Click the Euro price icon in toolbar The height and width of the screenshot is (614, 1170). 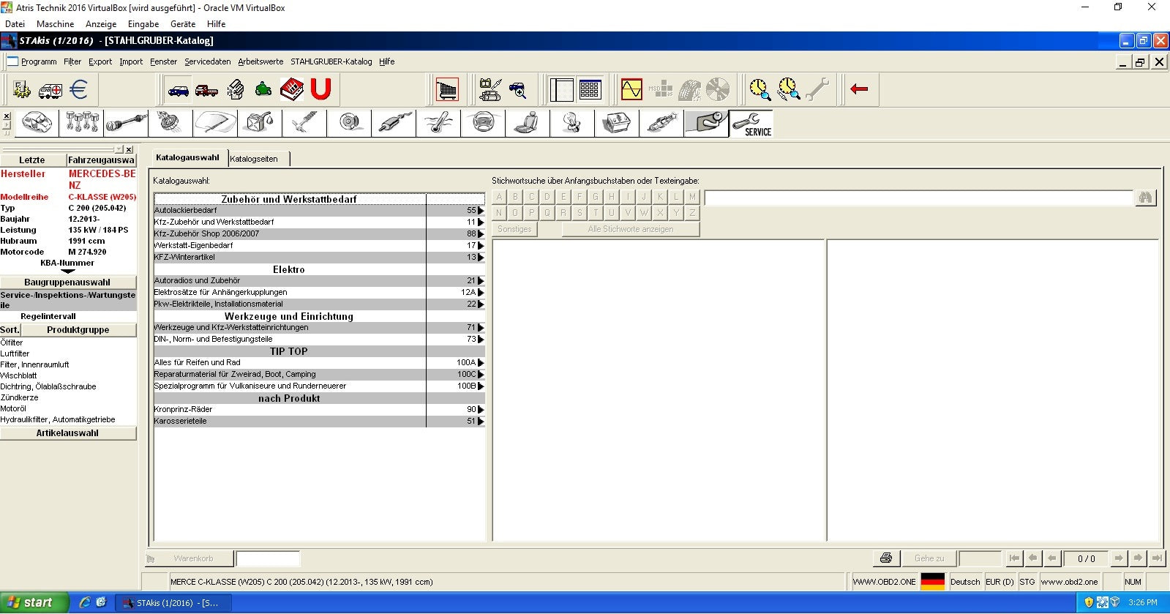pos(78,90)
